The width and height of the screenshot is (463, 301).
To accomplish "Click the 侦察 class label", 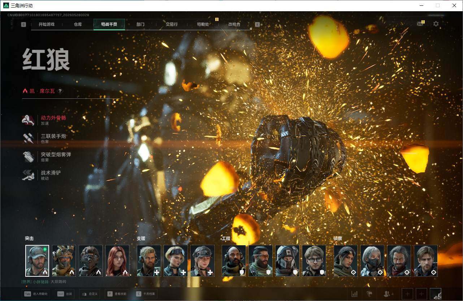I will tap(338, 239).
